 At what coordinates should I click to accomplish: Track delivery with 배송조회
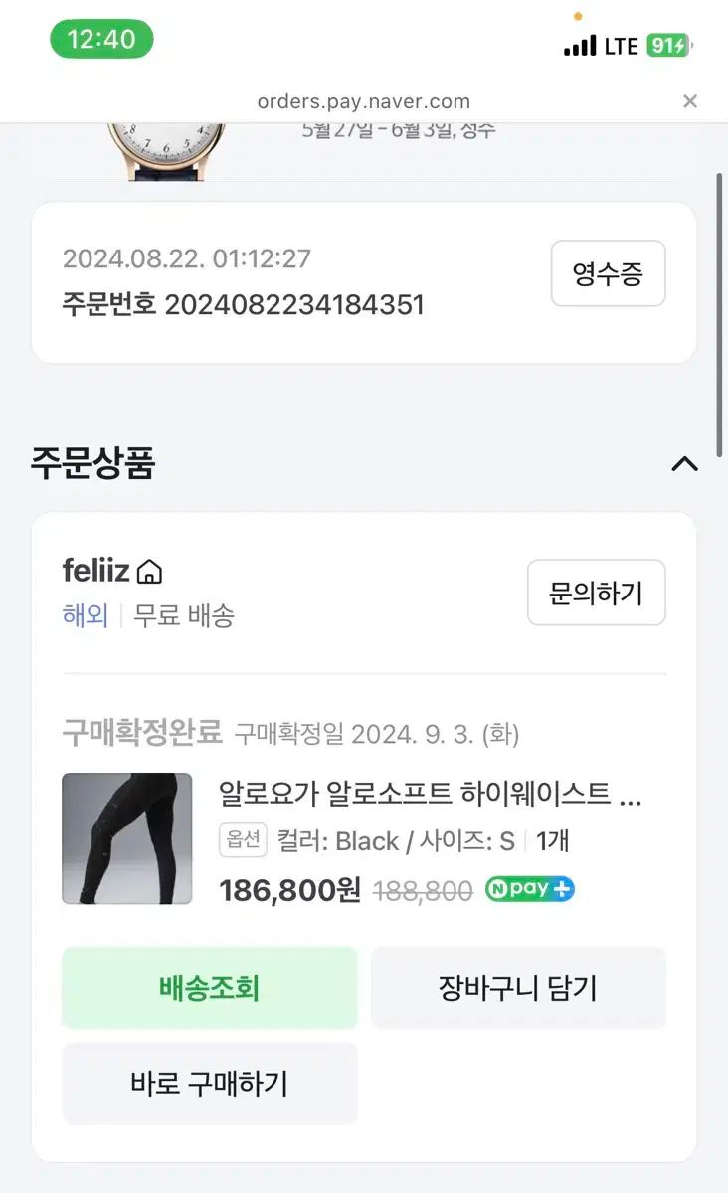click(x=210, y=988)
